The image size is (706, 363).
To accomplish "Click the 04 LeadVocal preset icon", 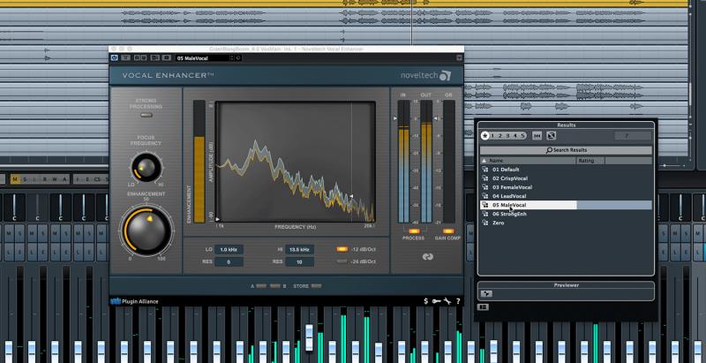I will click(484, 196).
